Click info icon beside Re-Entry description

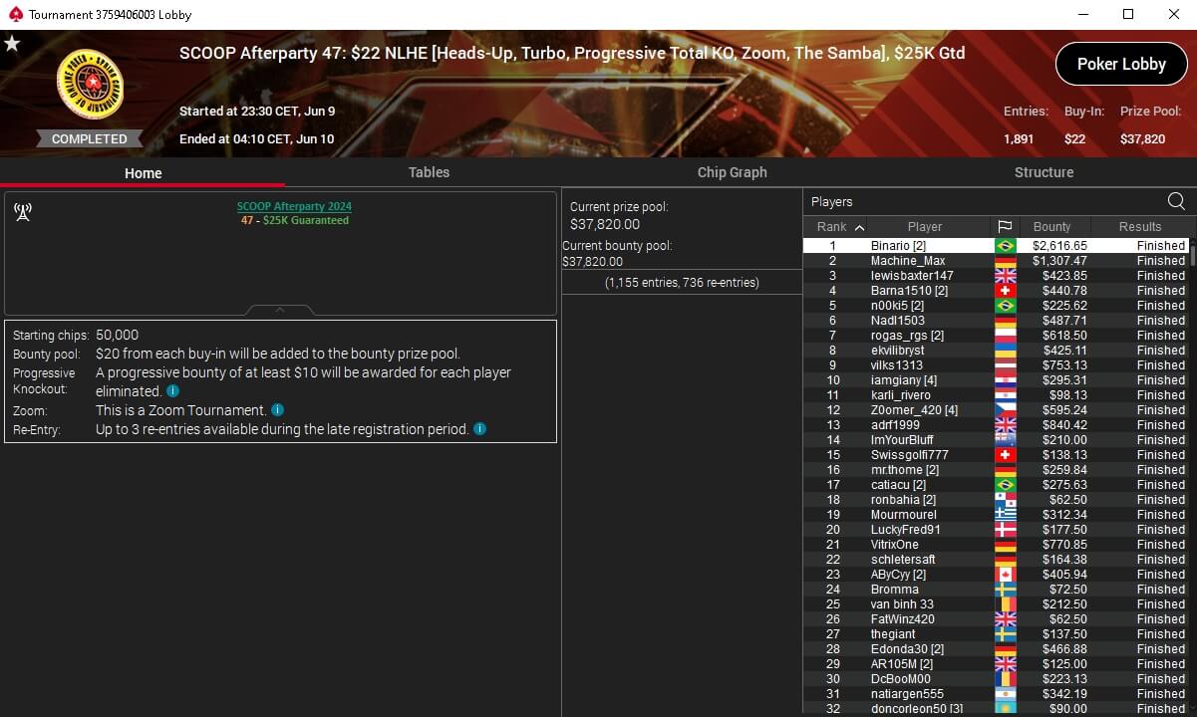(x=479, y=429)
